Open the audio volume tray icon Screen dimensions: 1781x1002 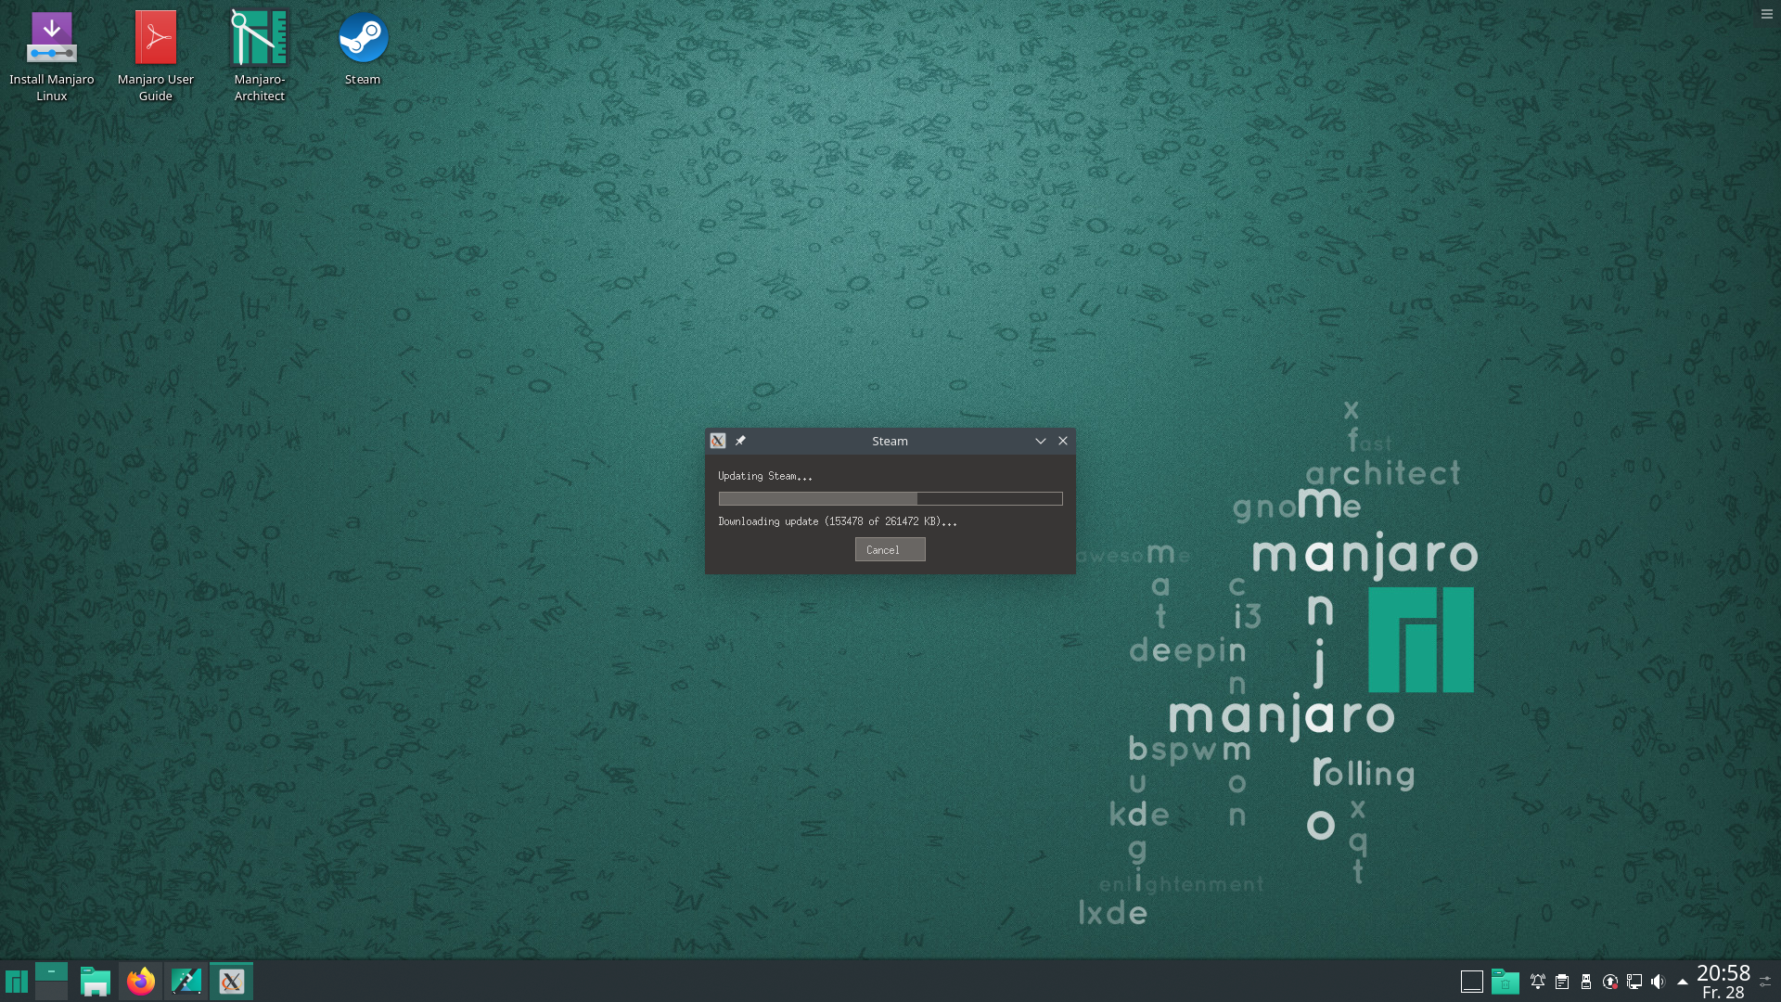tap(1659, 982)
